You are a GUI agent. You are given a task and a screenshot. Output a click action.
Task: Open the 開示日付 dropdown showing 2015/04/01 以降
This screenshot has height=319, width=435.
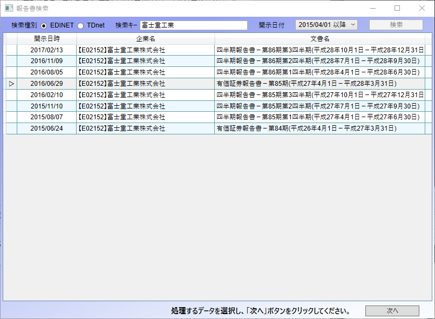pyautogui.click(x=326, y=25)
